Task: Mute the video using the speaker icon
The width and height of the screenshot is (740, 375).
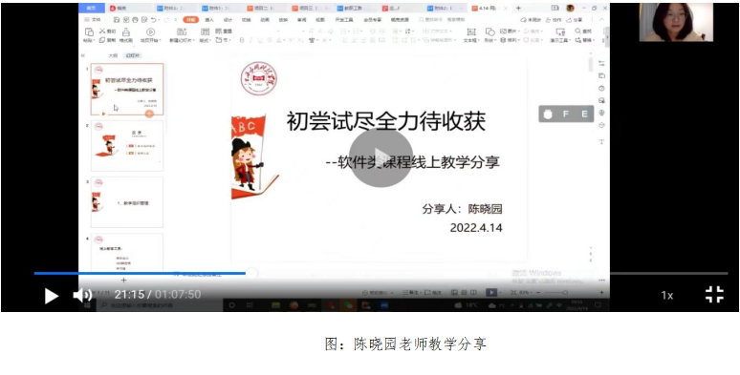Action: (82, 296)
